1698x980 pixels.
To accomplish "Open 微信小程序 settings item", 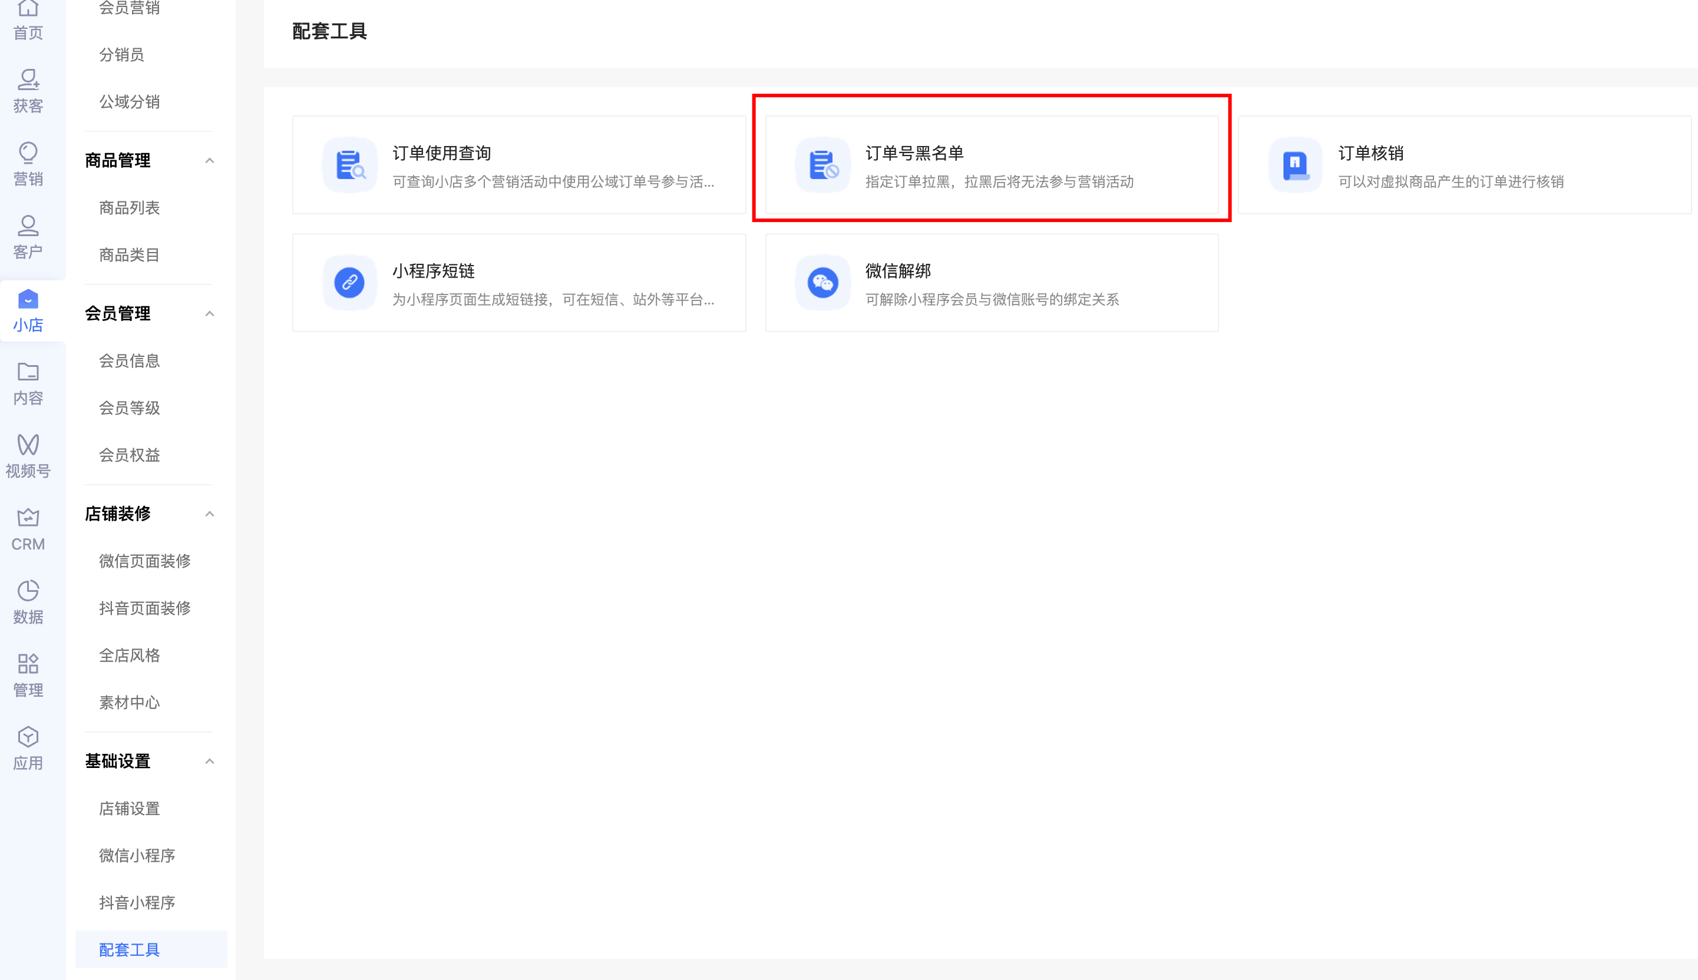I will point(137,856).
